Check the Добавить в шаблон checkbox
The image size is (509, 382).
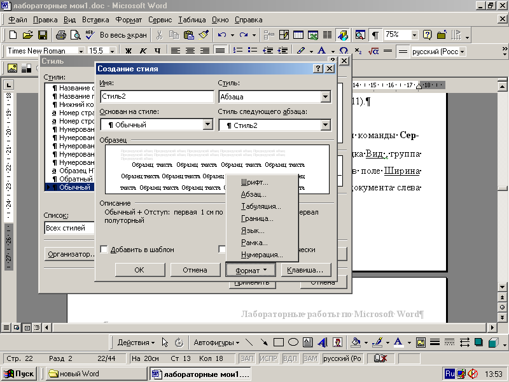104,249
